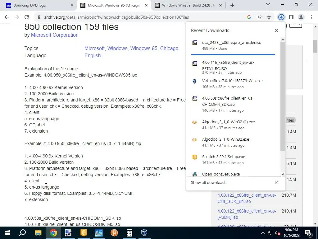This screenshot has height=239, width=318.
Task: Click the browser forward arrow
Action: pyautogui.click(x=17, y=17)
